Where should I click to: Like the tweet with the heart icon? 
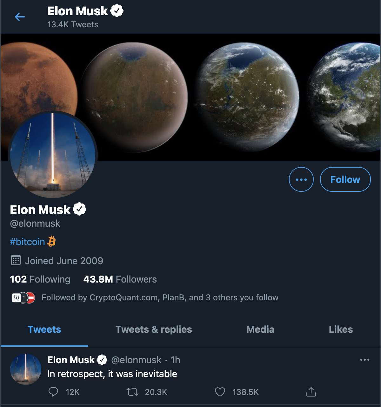click(x=220, y=392)
